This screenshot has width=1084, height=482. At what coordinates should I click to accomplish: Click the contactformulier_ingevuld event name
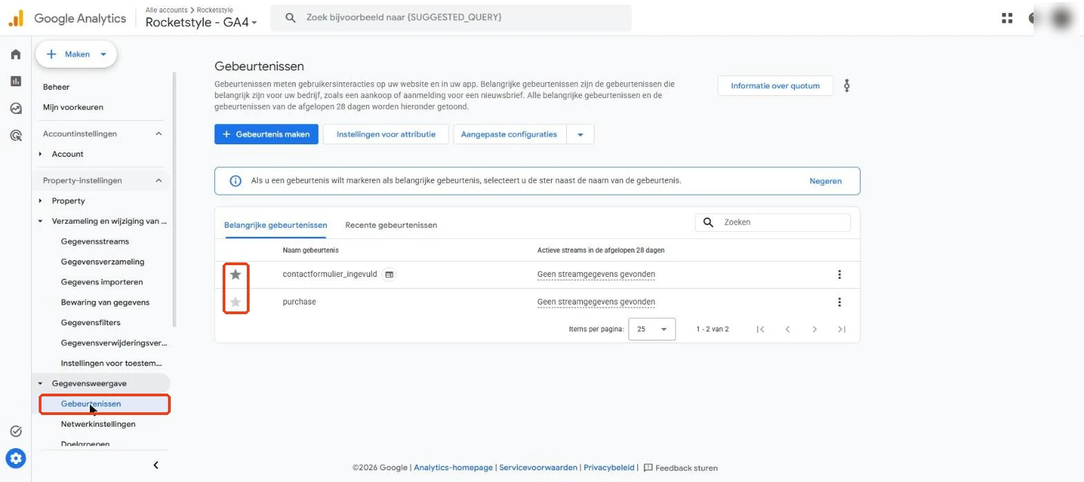click(x=330, y=274)
